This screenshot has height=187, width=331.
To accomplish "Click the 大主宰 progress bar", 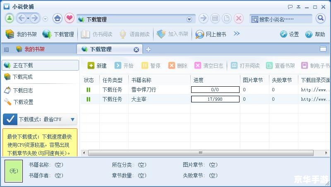I will click(215, 99).
